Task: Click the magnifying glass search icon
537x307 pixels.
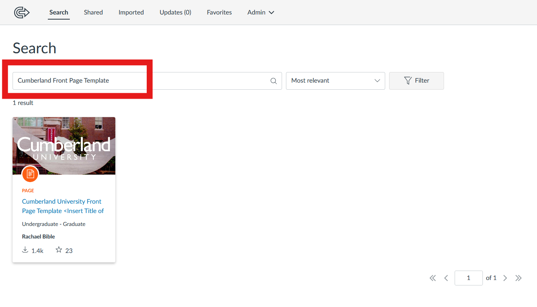Action: coord(274,81)
